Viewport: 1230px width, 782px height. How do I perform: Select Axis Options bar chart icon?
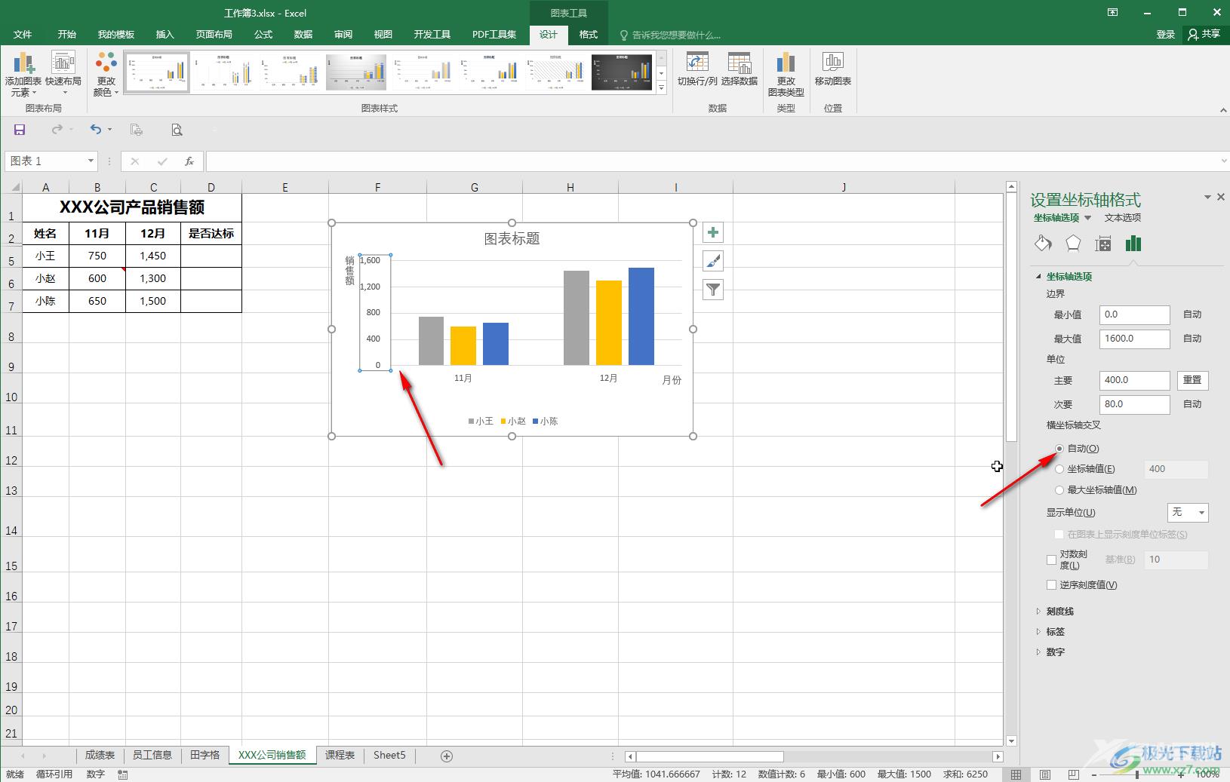pyautogui.click(x=1133, y=244)
